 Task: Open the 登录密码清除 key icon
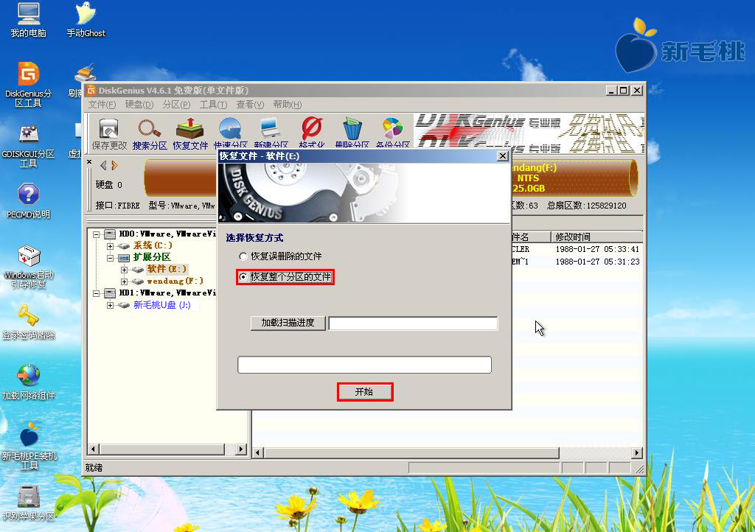click(29, 322)
